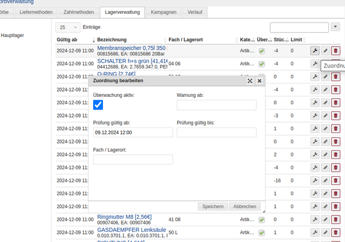Click the wrench icon in the Membranspeicher row

(315, 51)
